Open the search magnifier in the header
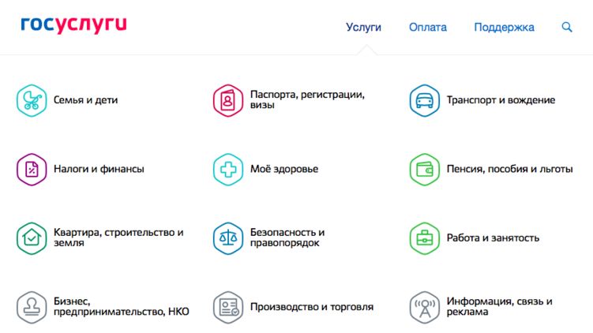593x333 pixels. 567,27
